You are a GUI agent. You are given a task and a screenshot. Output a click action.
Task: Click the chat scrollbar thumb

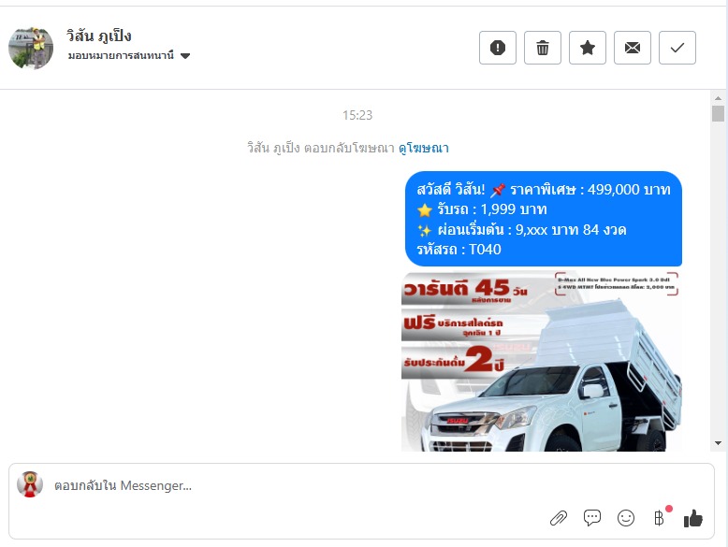(x=718, y=114)
